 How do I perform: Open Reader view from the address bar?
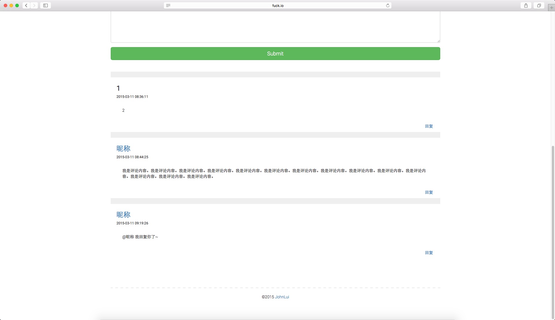tap(168, 5)
